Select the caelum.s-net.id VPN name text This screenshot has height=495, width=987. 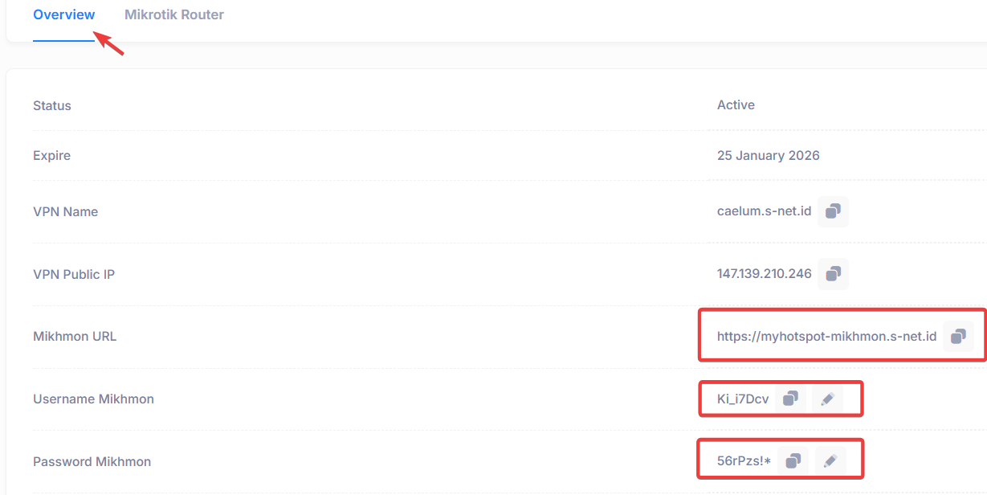tap(764, 211)
